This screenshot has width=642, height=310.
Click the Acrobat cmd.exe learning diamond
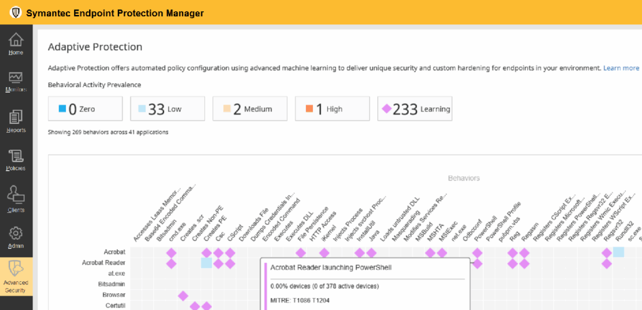pyautogui.click(x=171, y=253)
